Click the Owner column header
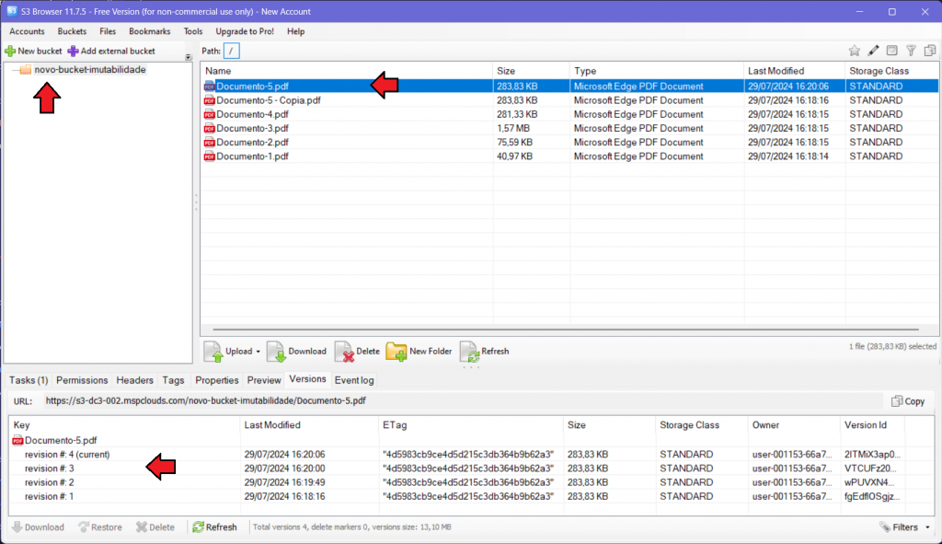 coord(794,425)
